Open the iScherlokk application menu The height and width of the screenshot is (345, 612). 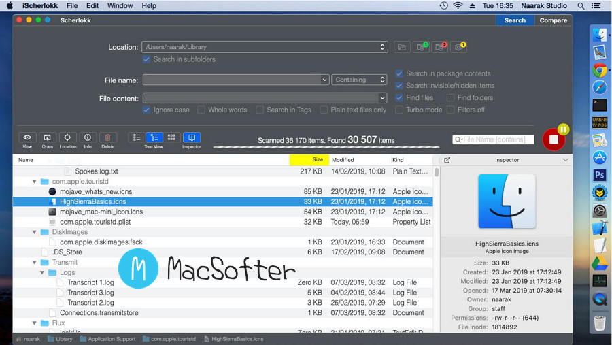40,6
